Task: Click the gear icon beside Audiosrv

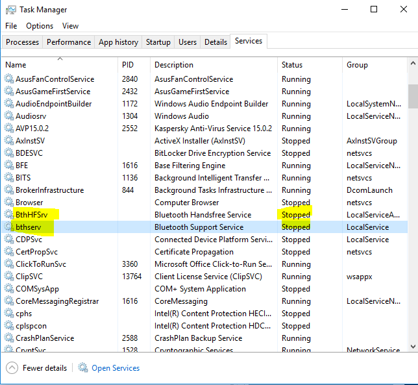Action: click(x=9, y=116)
